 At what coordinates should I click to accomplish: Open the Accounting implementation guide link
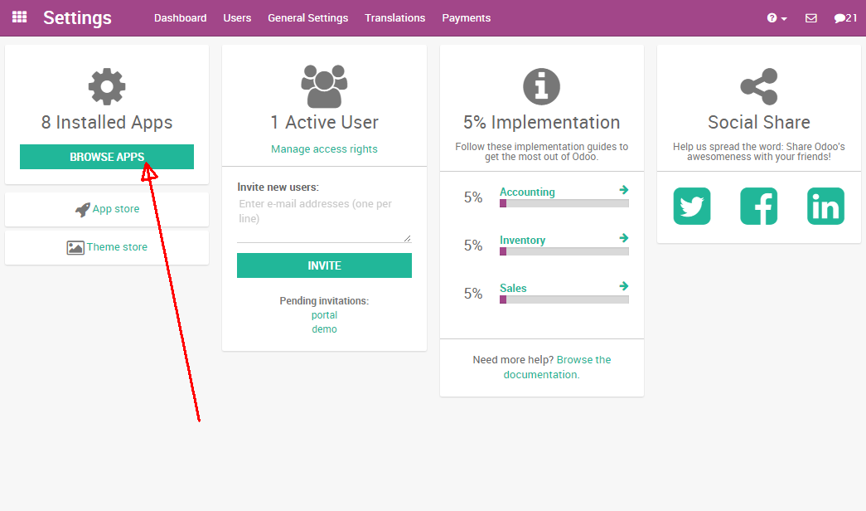coord(527,192)
